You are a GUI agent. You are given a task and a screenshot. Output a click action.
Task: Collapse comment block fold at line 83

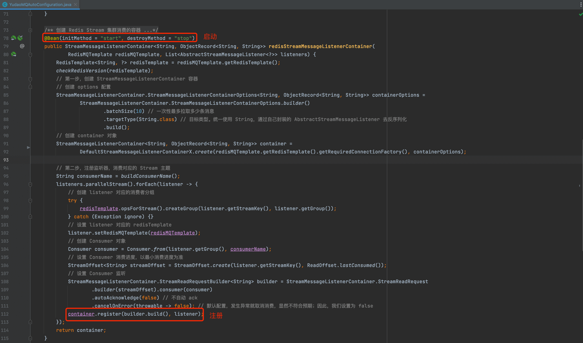[x=30, y=79]
